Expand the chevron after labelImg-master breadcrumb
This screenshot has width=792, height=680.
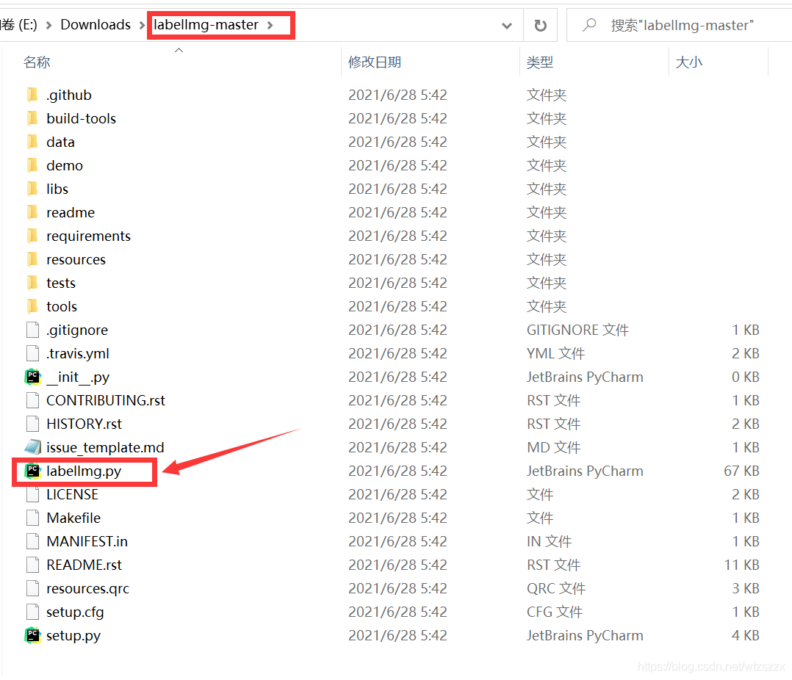coord(270,25)
